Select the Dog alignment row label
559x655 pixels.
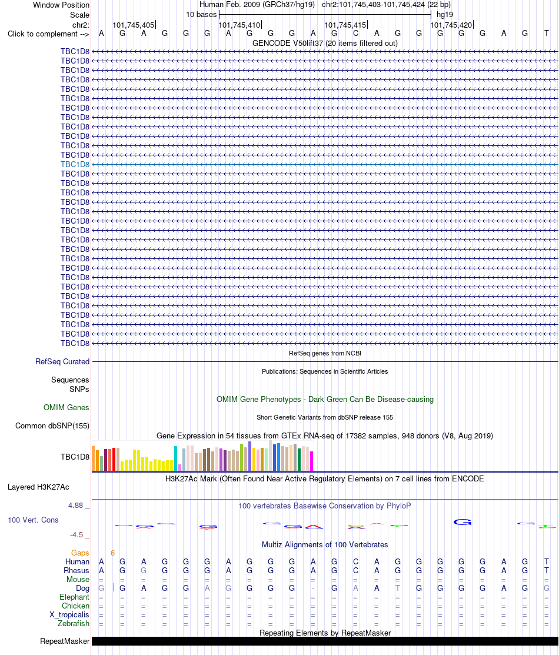[x=83, y=588]
